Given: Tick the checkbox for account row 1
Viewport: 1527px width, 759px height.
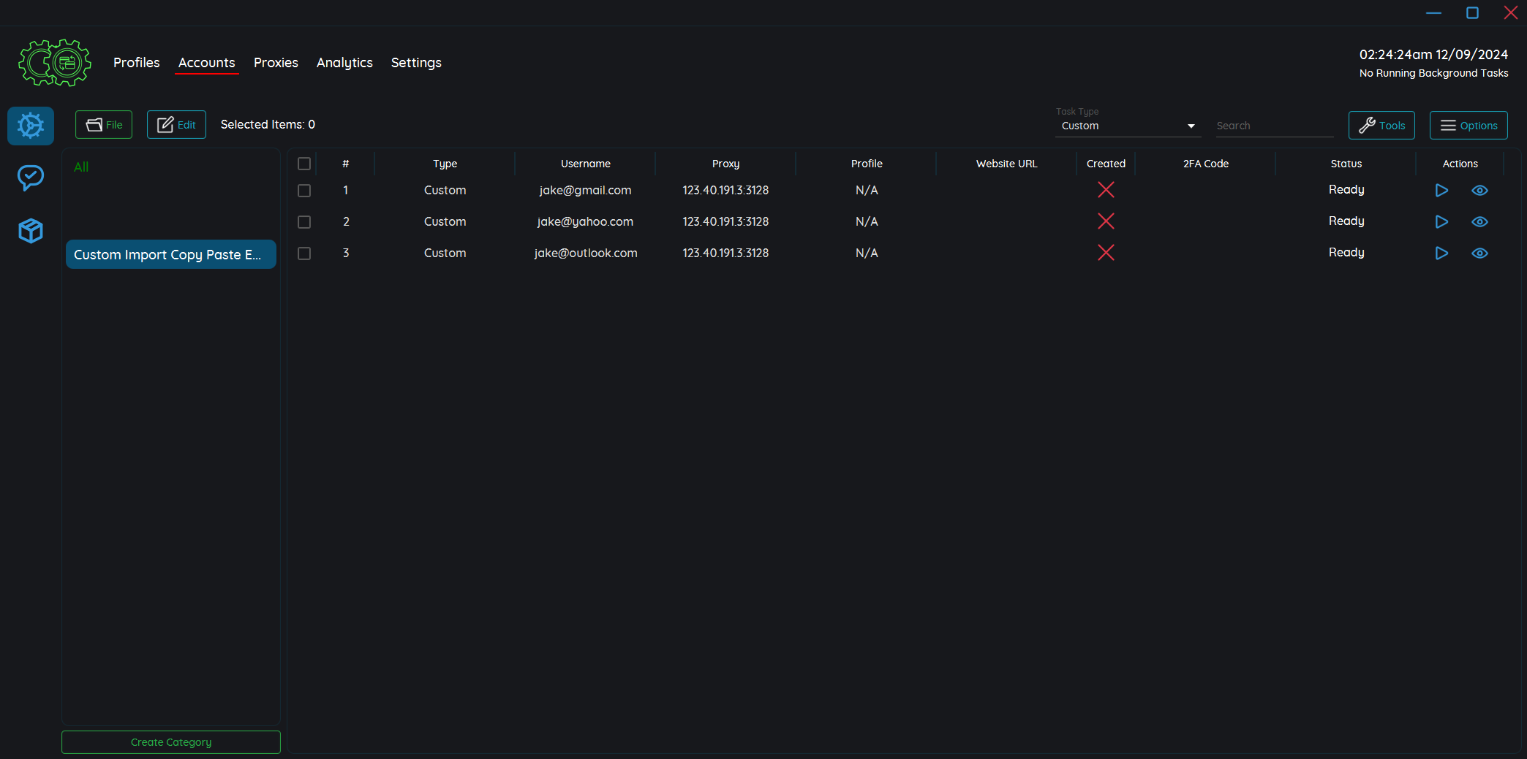Looking at the screenshot, I should click(x=304, y=191).
